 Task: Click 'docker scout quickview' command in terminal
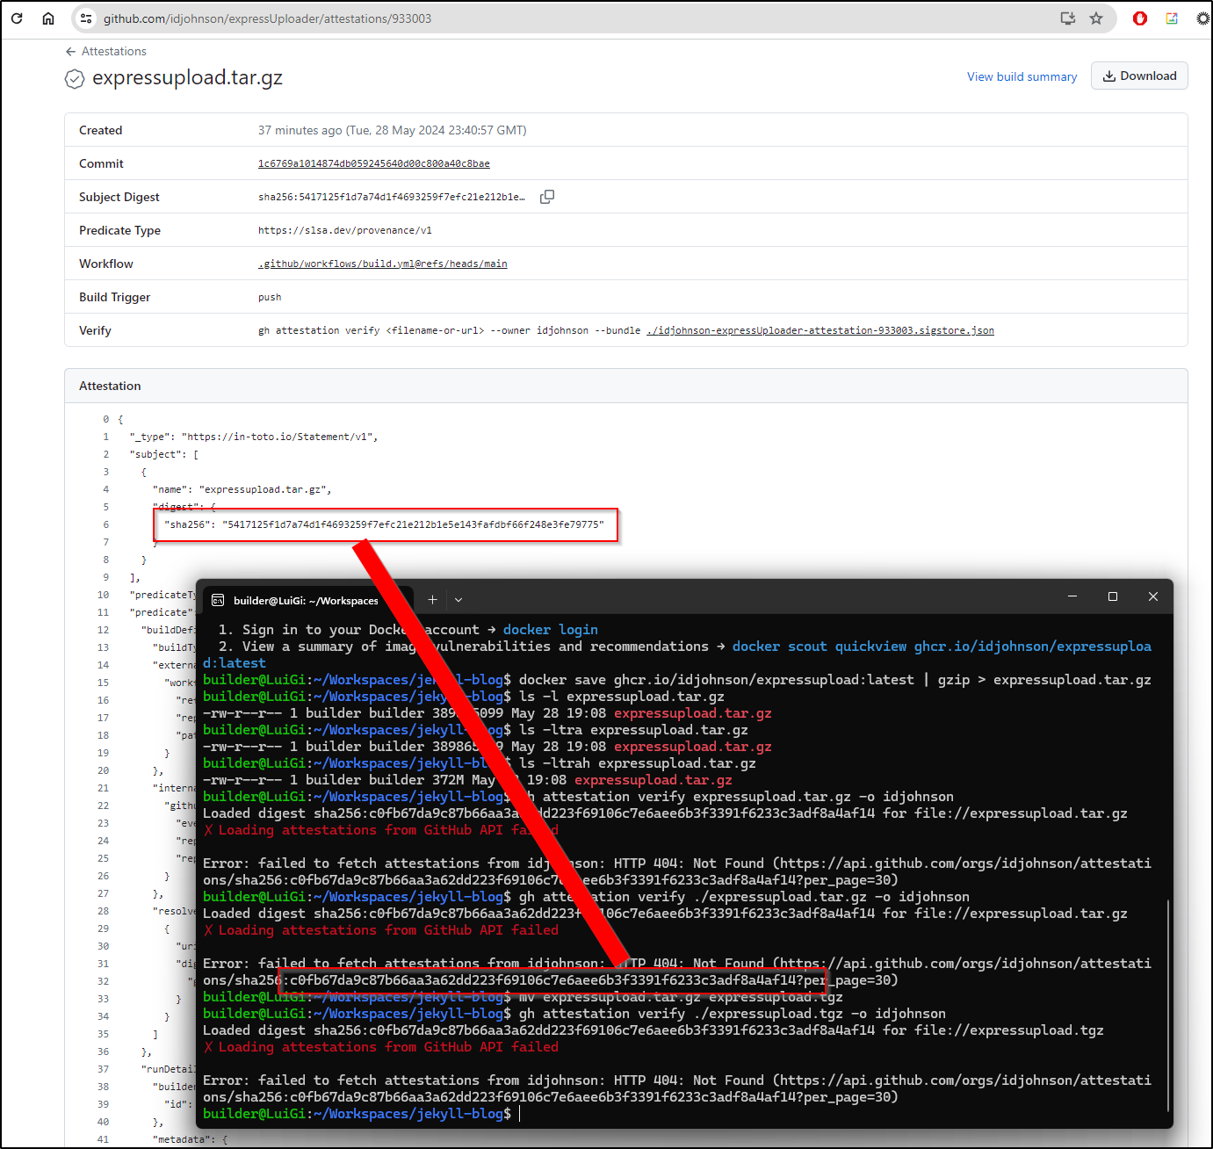tap(819, 647)
